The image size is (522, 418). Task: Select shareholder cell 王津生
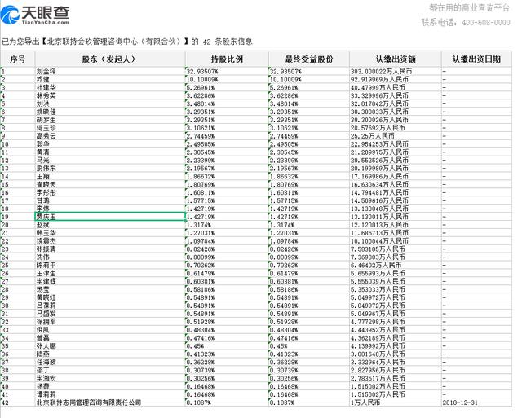110,273
